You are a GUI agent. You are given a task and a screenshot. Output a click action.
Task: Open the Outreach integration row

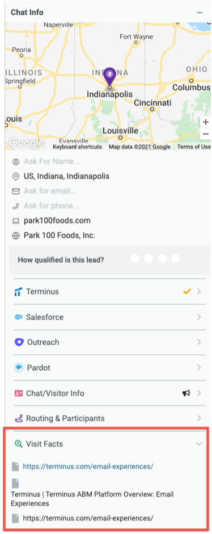[x=109, y=342]
